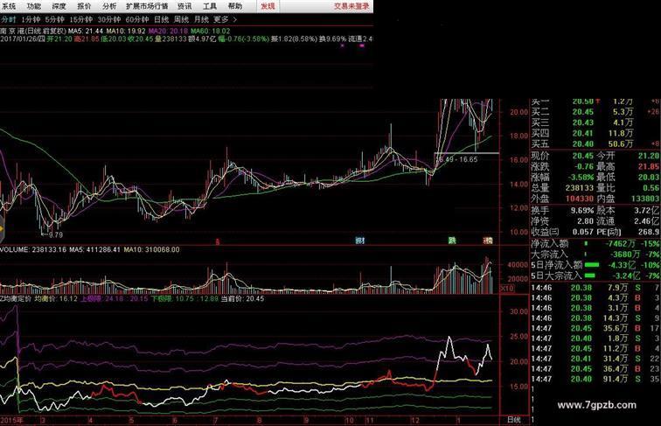Select the 30分钟 period
The width and height of the screenshot is (661, 426).
[109, 19]
